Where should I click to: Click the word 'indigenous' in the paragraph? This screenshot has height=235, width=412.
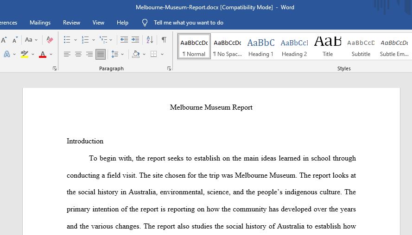(300, 192)
